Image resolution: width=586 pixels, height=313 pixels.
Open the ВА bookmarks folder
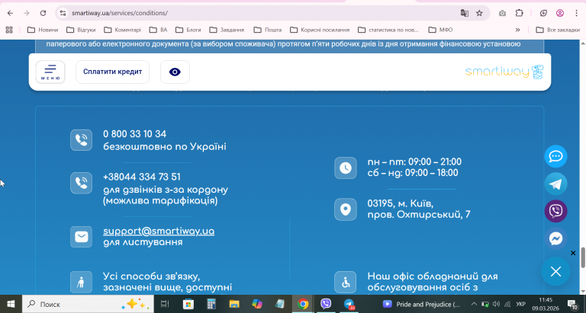pyautogui.click(x=158, y=30)
